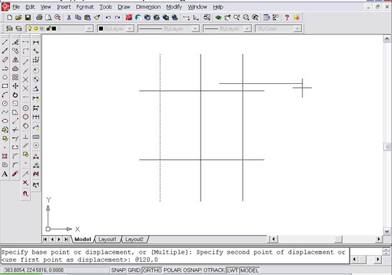Click the vertical scrollbar thumb
392x275 pixels.
(x=387, y=147)
